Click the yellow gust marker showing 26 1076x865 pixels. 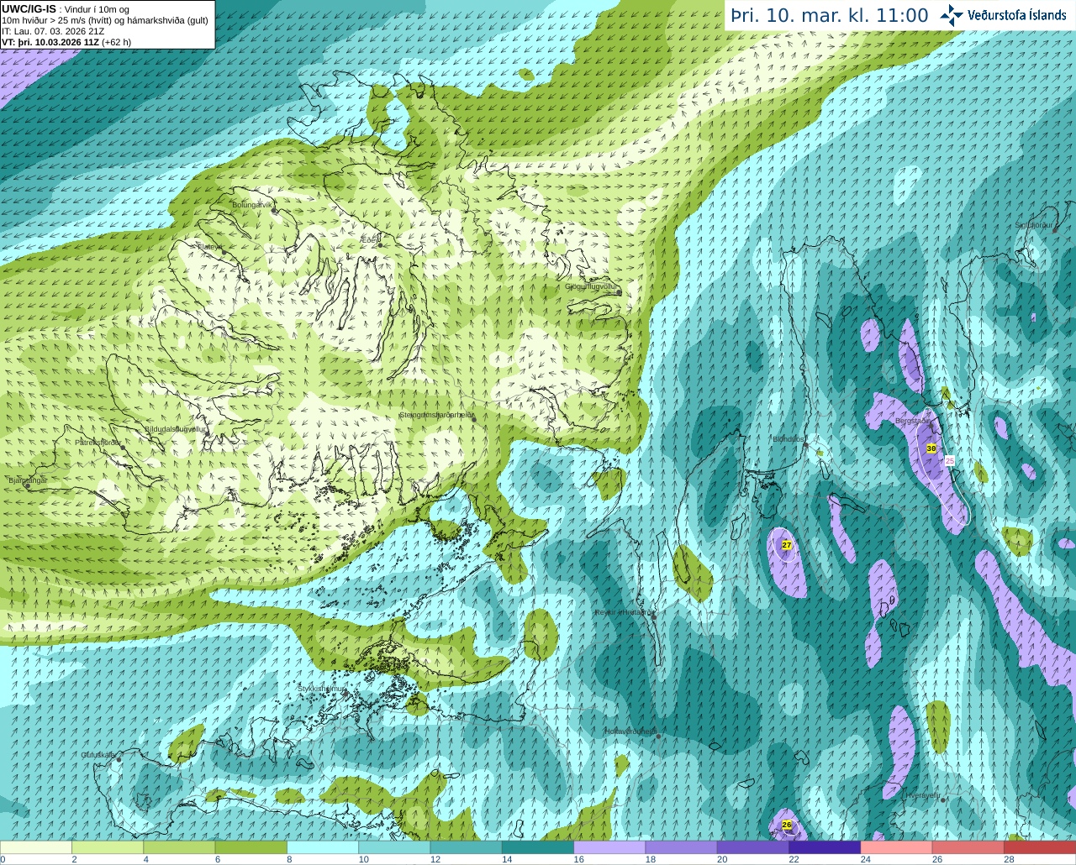pos(787,825)
